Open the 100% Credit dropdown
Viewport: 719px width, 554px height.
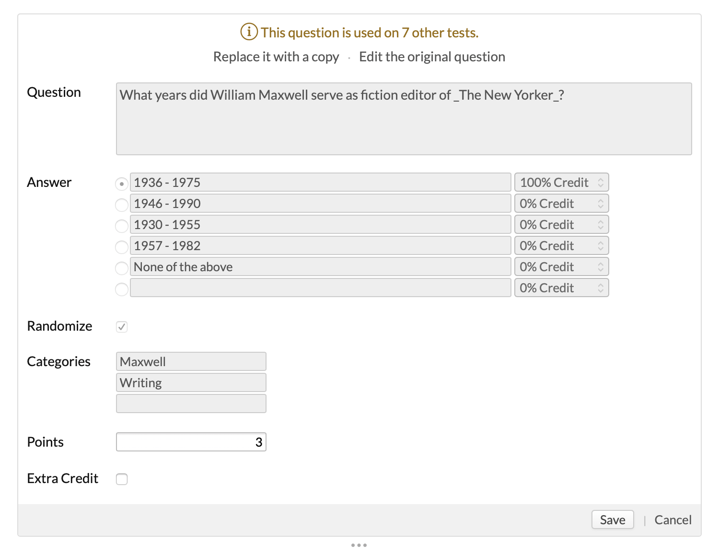(561, 183)
